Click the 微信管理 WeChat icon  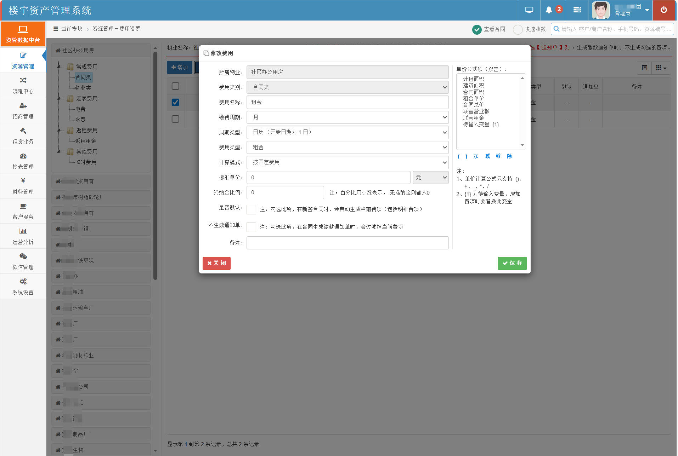tap(23, 256)
